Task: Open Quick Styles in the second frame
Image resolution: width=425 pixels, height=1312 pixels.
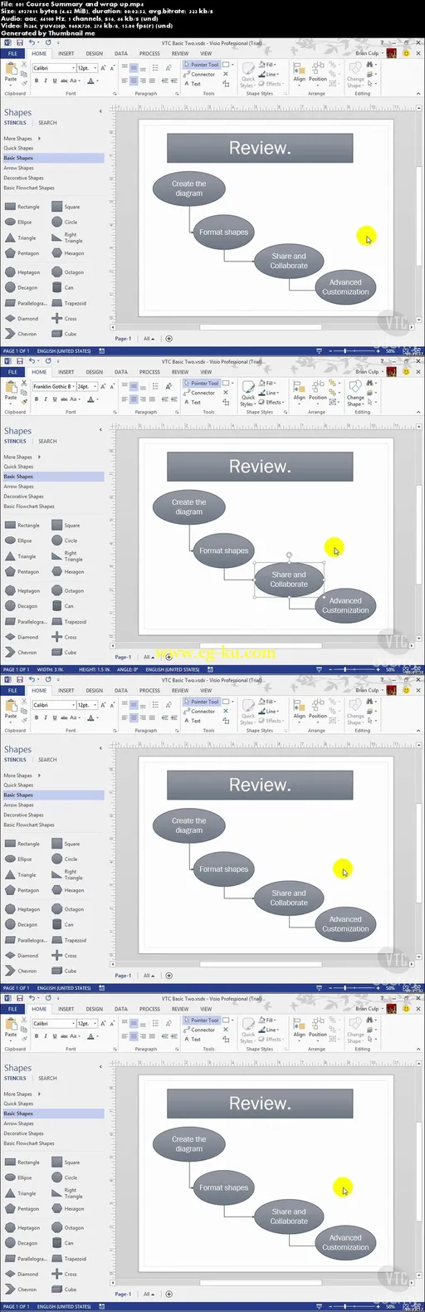Action: coord(248,394)
